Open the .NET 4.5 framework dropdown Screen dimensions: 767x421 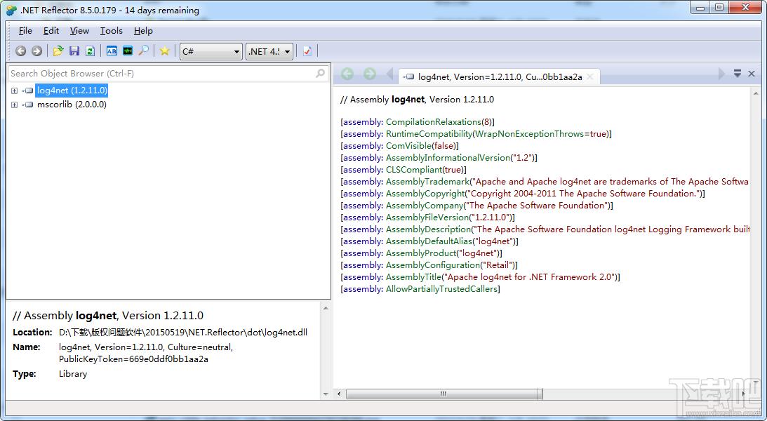coord(269,51)
